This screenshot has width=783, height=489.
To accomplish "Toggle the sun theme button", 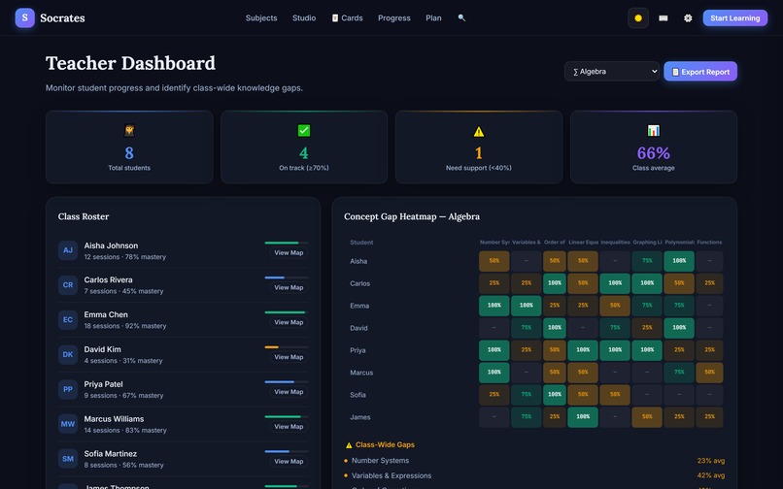I will click(637, 18).
